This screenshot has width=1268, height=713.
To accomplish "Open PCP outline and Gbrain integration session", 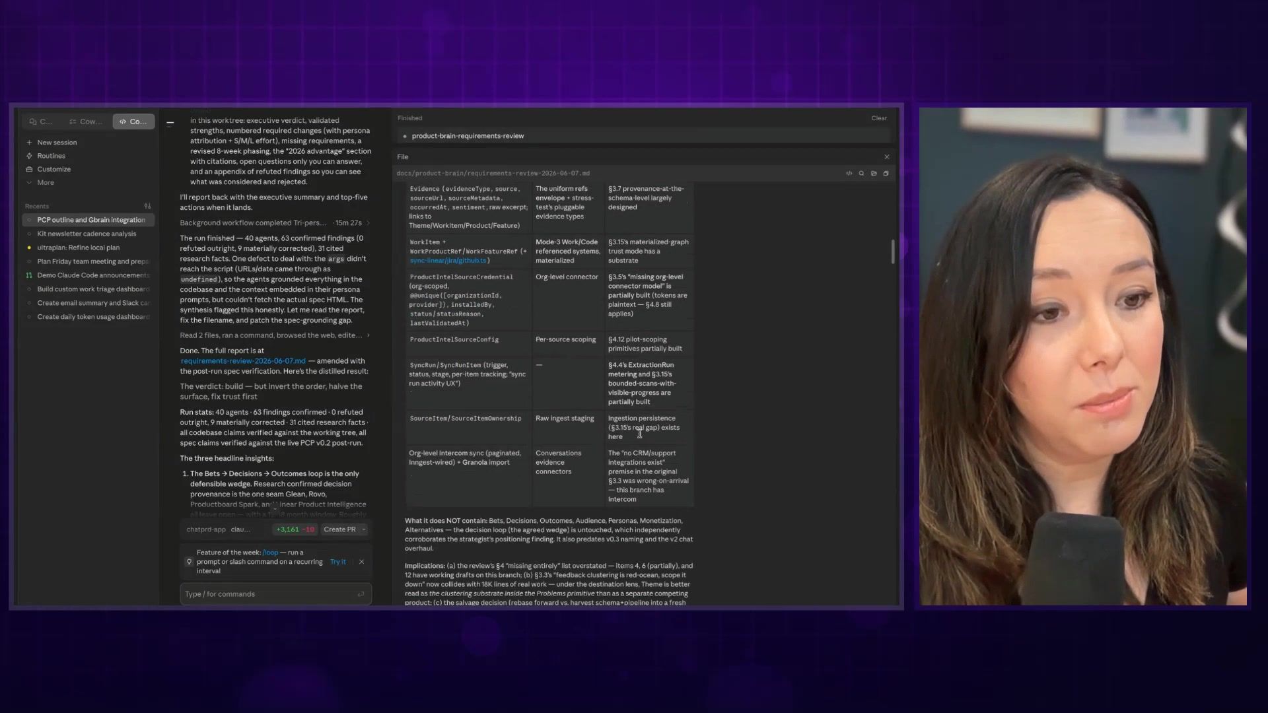I will point(88,220).
